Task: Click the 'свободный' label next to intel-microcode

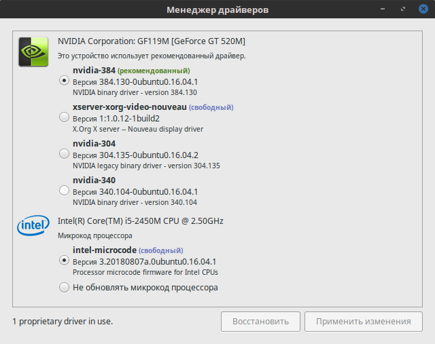Action: click(161, 250)
